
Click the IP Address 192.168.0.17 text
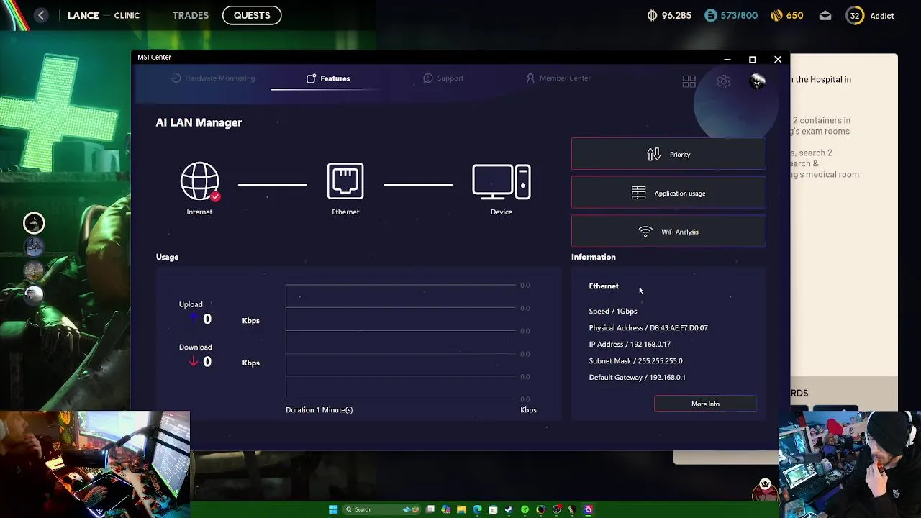tap(630, 344)
